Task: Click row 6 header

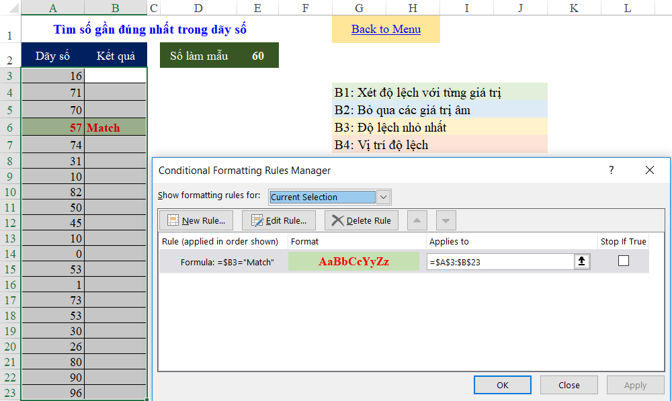Action: click(x=10, y=128)
